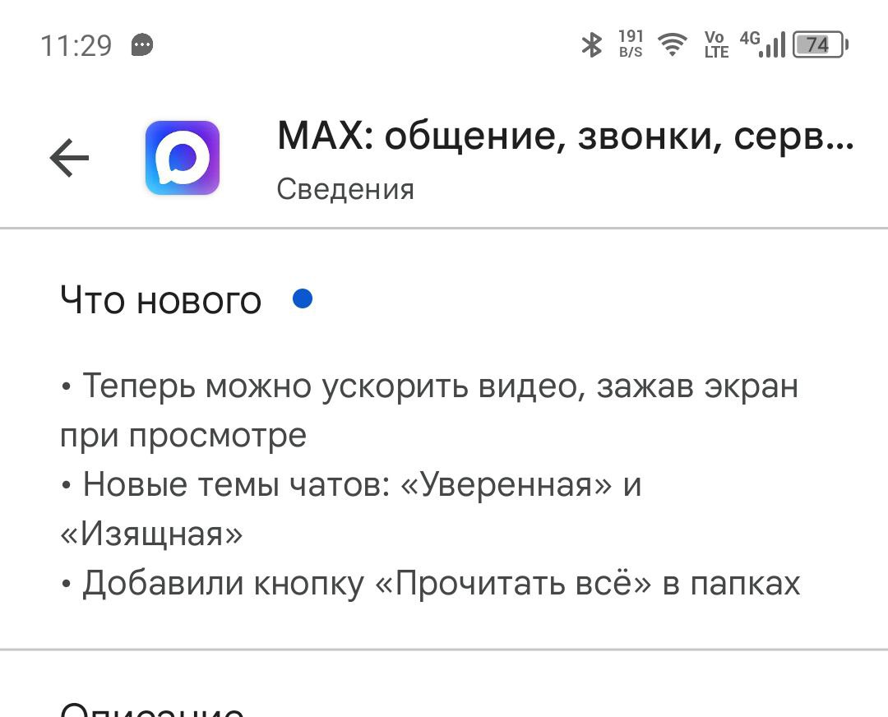Tap the "при просмотре" text line
The height and width of the screenshot is (717, 888).
point(183,435)
